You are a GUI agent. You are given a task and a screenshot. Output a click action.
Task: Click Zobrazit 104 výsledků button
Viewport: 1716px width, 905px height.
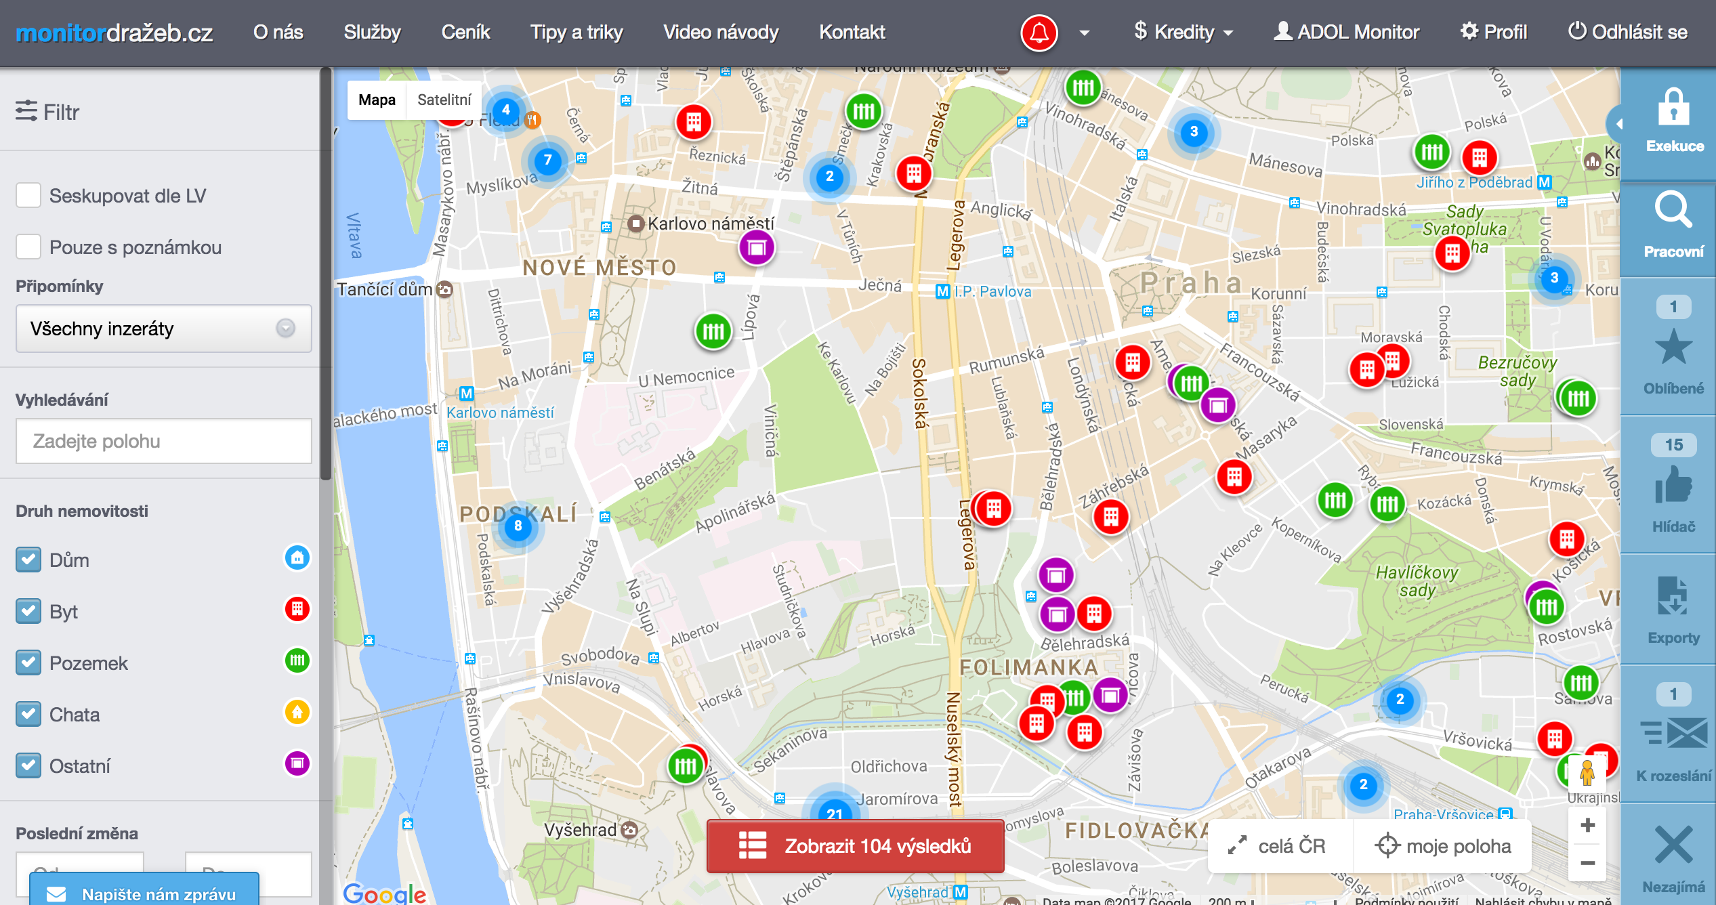855,845
